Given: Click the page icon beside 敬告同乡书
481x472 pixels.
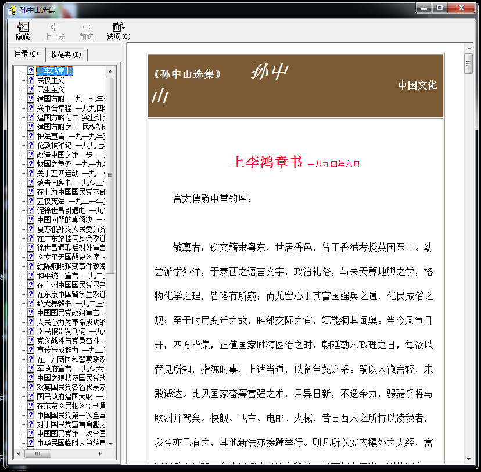Looking at the screenshot, I should (x=31, y=183).
